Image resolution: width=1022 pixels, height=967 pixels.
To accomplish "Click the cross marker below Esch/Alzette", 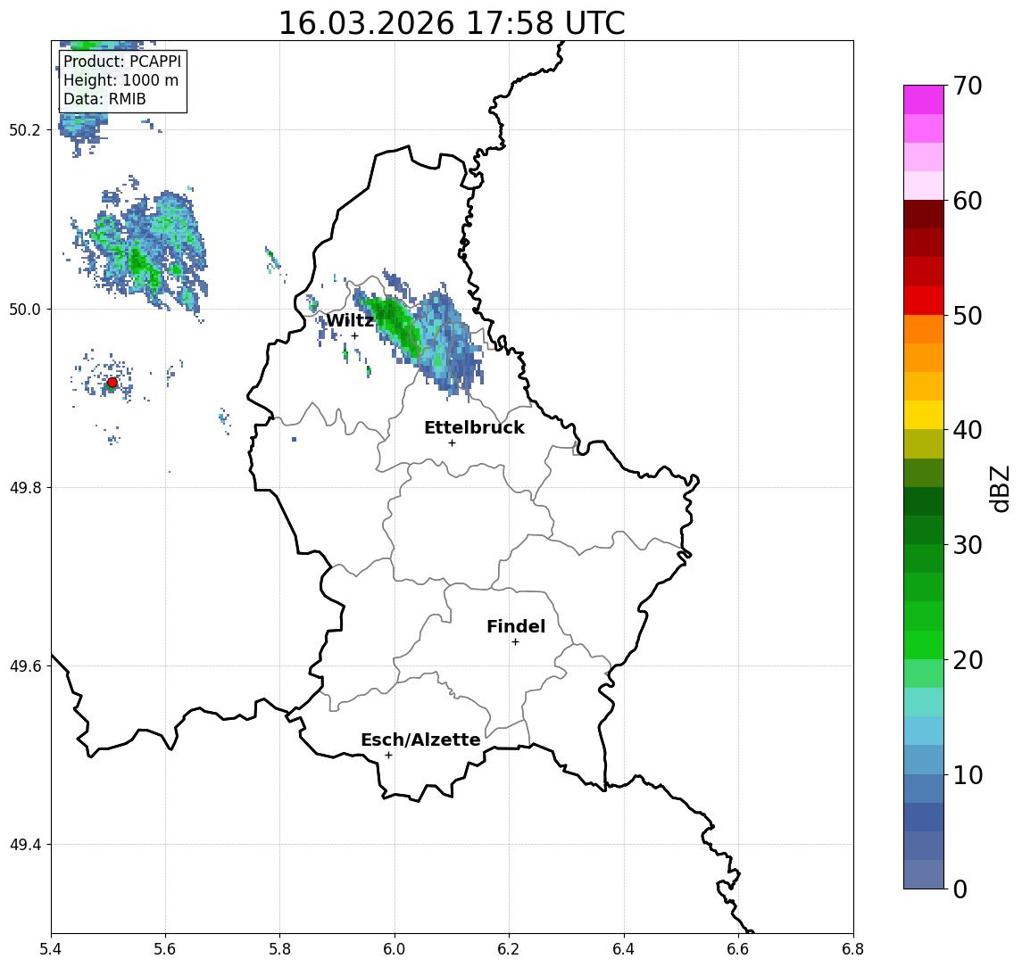I will click(x=388, y=756).
